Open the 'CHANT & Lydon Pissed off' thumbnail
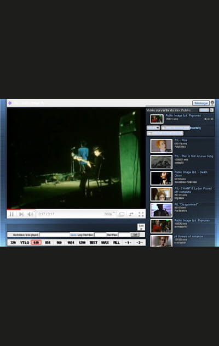Image resolution: width=219 pixels, height=346 pixels. tap(161, 194)
